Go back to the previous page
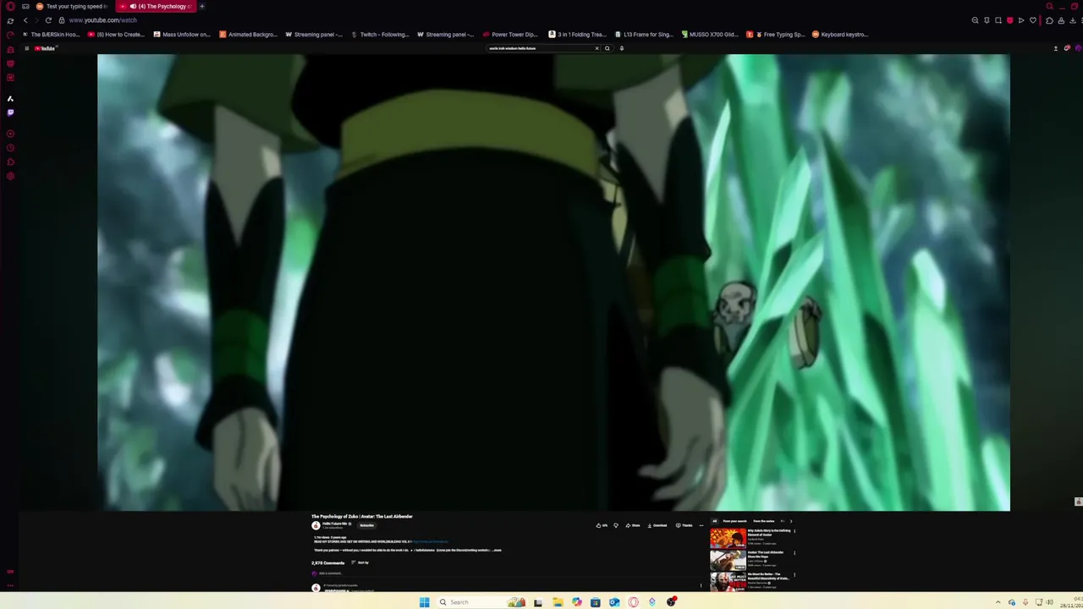 coord(25,20)
